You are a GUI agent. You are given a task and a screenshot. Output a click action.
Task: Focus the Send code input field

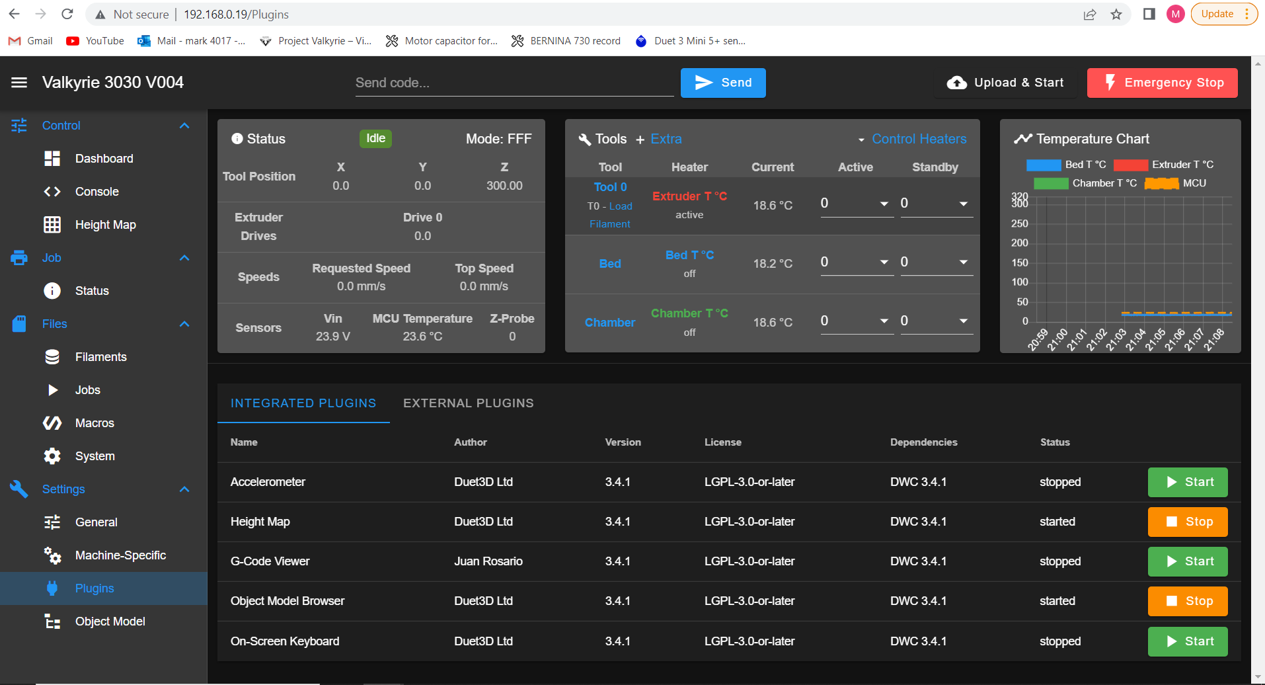(514, 83)
